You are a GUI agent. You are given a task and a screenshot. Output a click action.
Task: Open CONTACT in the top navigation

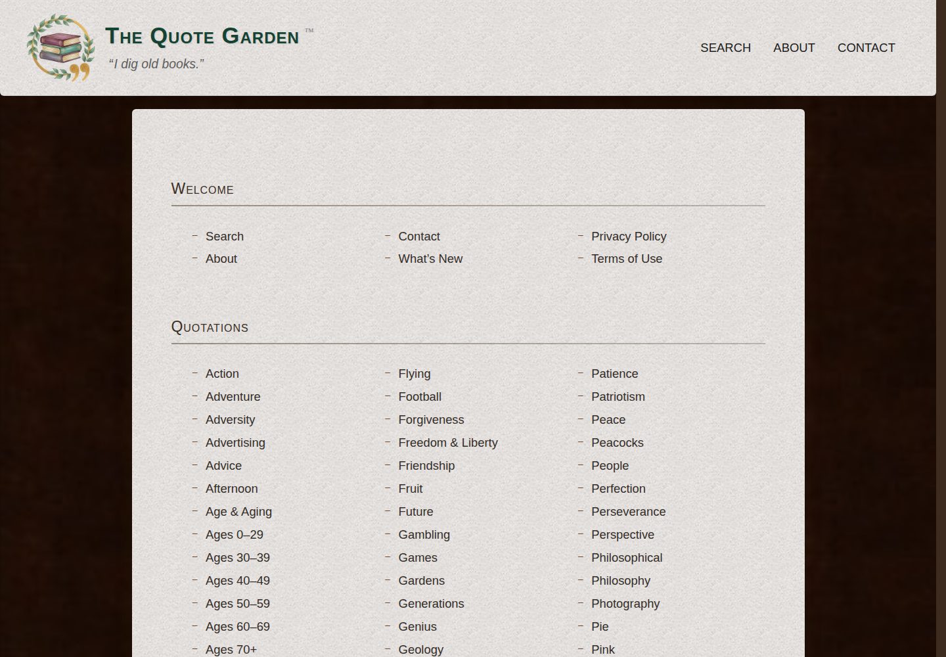click(x=866, y=48)
